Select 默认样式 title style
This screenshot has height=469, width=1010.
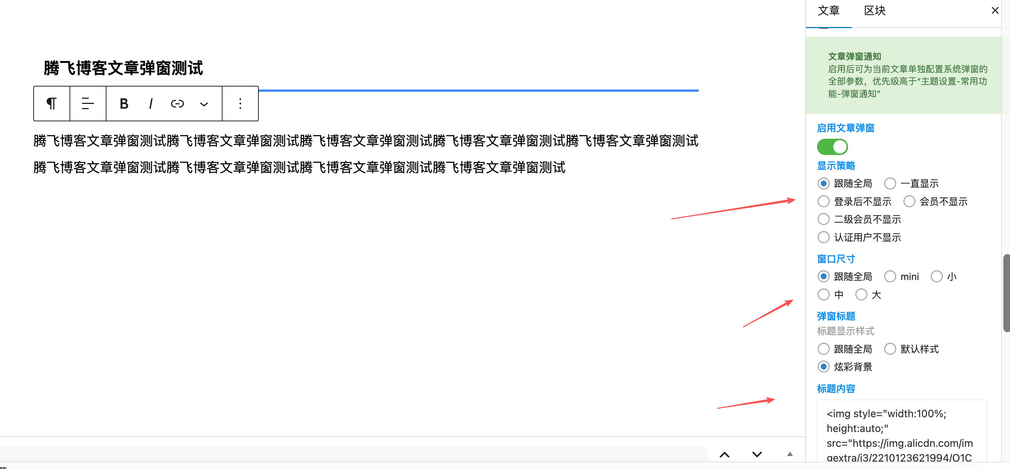(890, 349)
